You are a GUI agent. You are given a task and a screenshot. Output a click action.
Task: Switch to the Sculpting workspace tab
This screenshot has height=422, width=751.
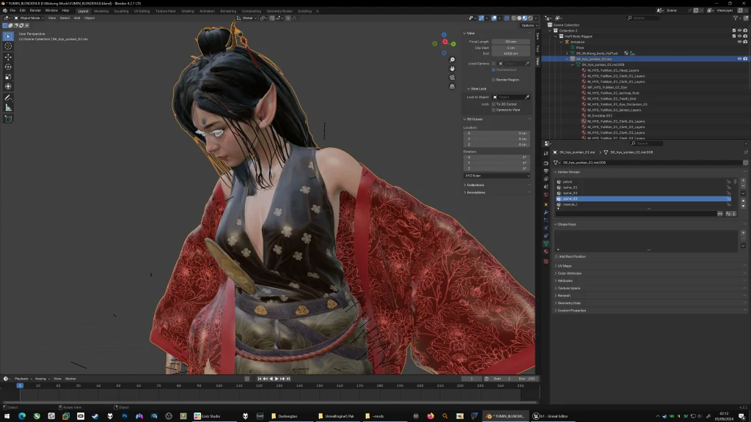(x=120, y=11)
